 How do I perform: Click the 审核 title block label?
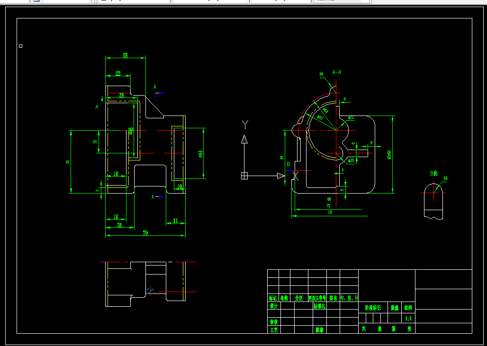(274, 321)
